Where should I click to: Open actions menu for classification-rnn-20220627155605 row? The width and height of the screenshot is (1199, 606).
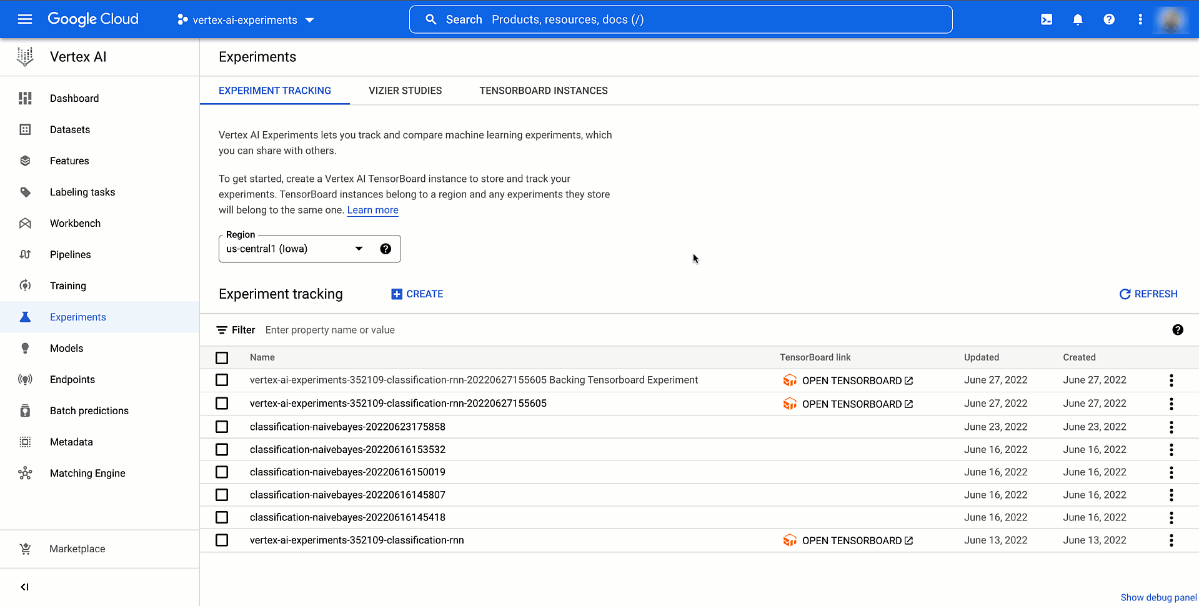tap(1172, 404)
